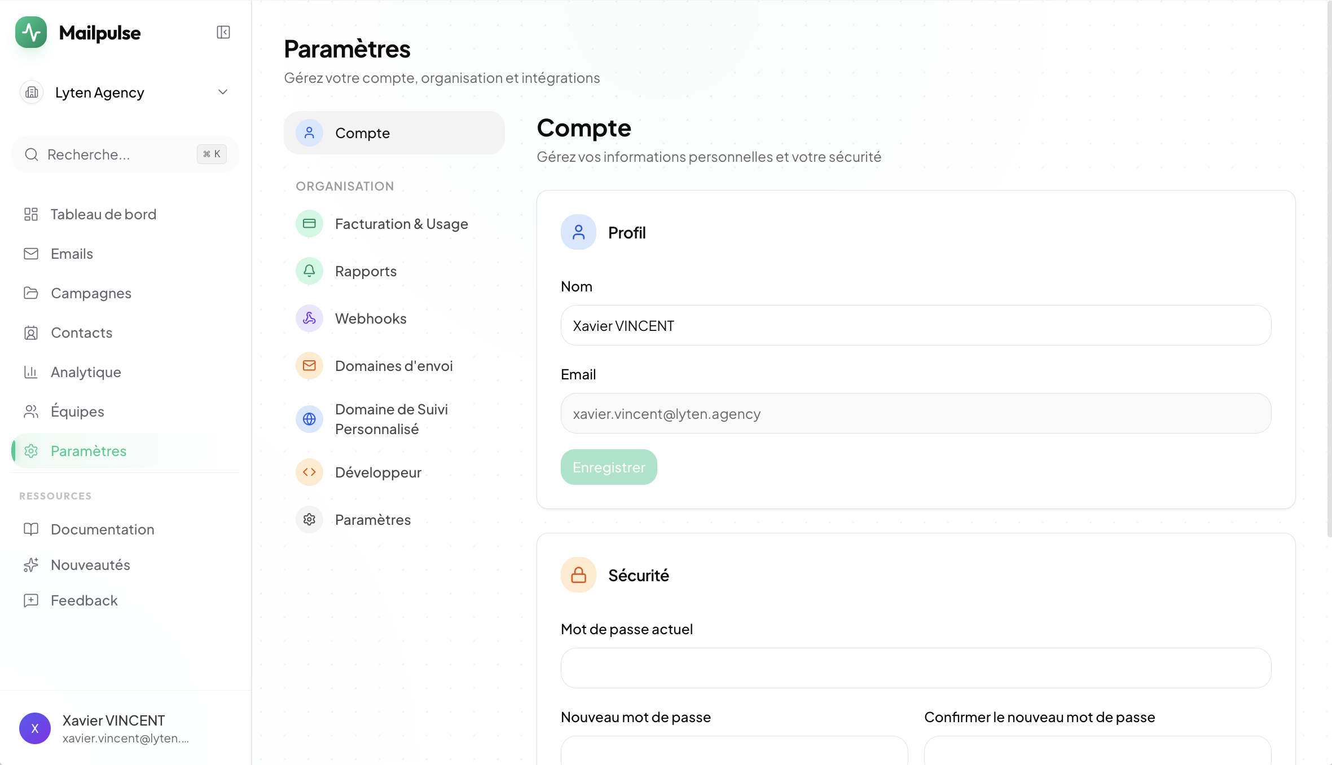The image size is (1332, 765).
Task: Open Facturation & Usage settings
Action: (401, 223)
